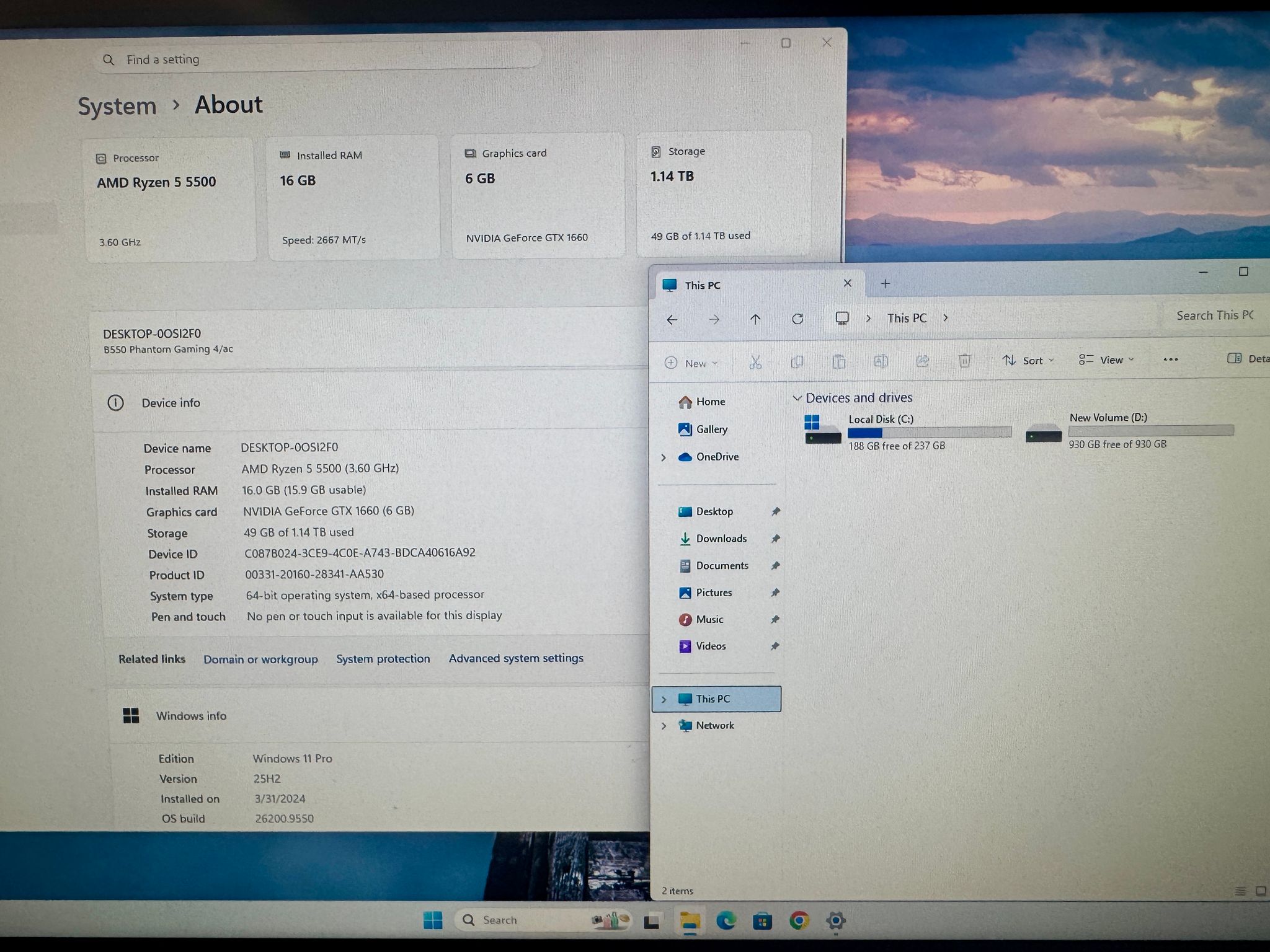Click chevron before This PC in address bar
Screen dimensions: 1270x952
tap(869, 318)
